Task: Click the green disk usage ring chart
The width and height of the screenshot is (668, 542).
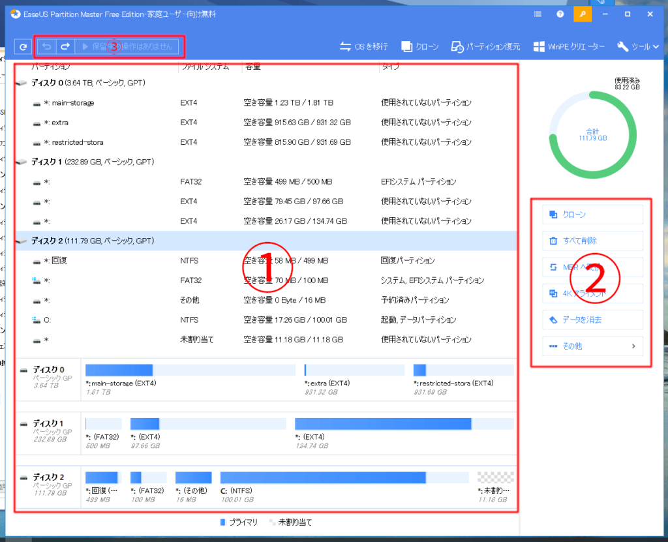Action: click(x=592, y=135)
